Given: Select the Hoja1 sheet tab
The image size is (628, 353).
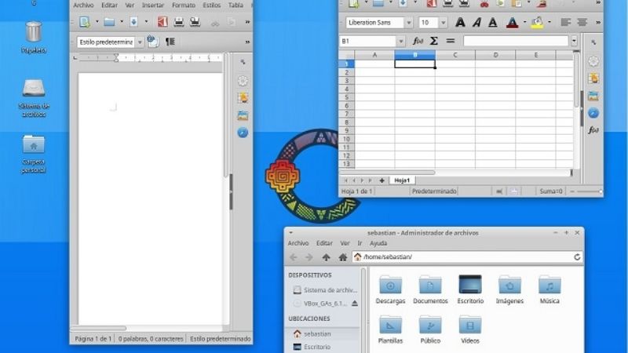Looking at the screenshot, I should 402,180.
